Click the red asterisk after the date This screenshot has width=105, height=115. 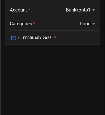[55, 37]
